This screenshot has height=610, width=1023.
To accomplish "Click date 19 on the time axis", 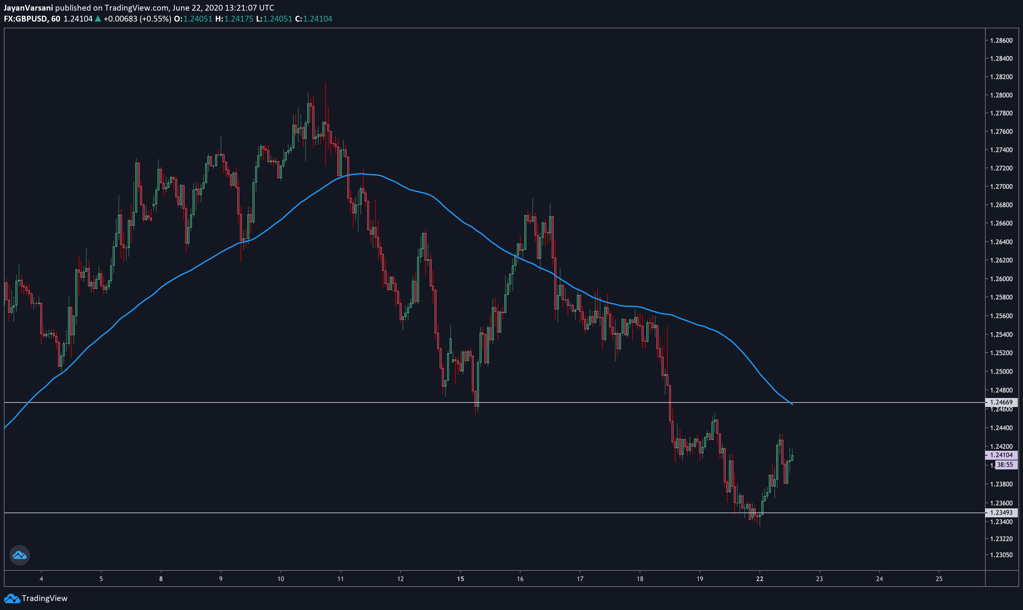I will pos(700,579).
